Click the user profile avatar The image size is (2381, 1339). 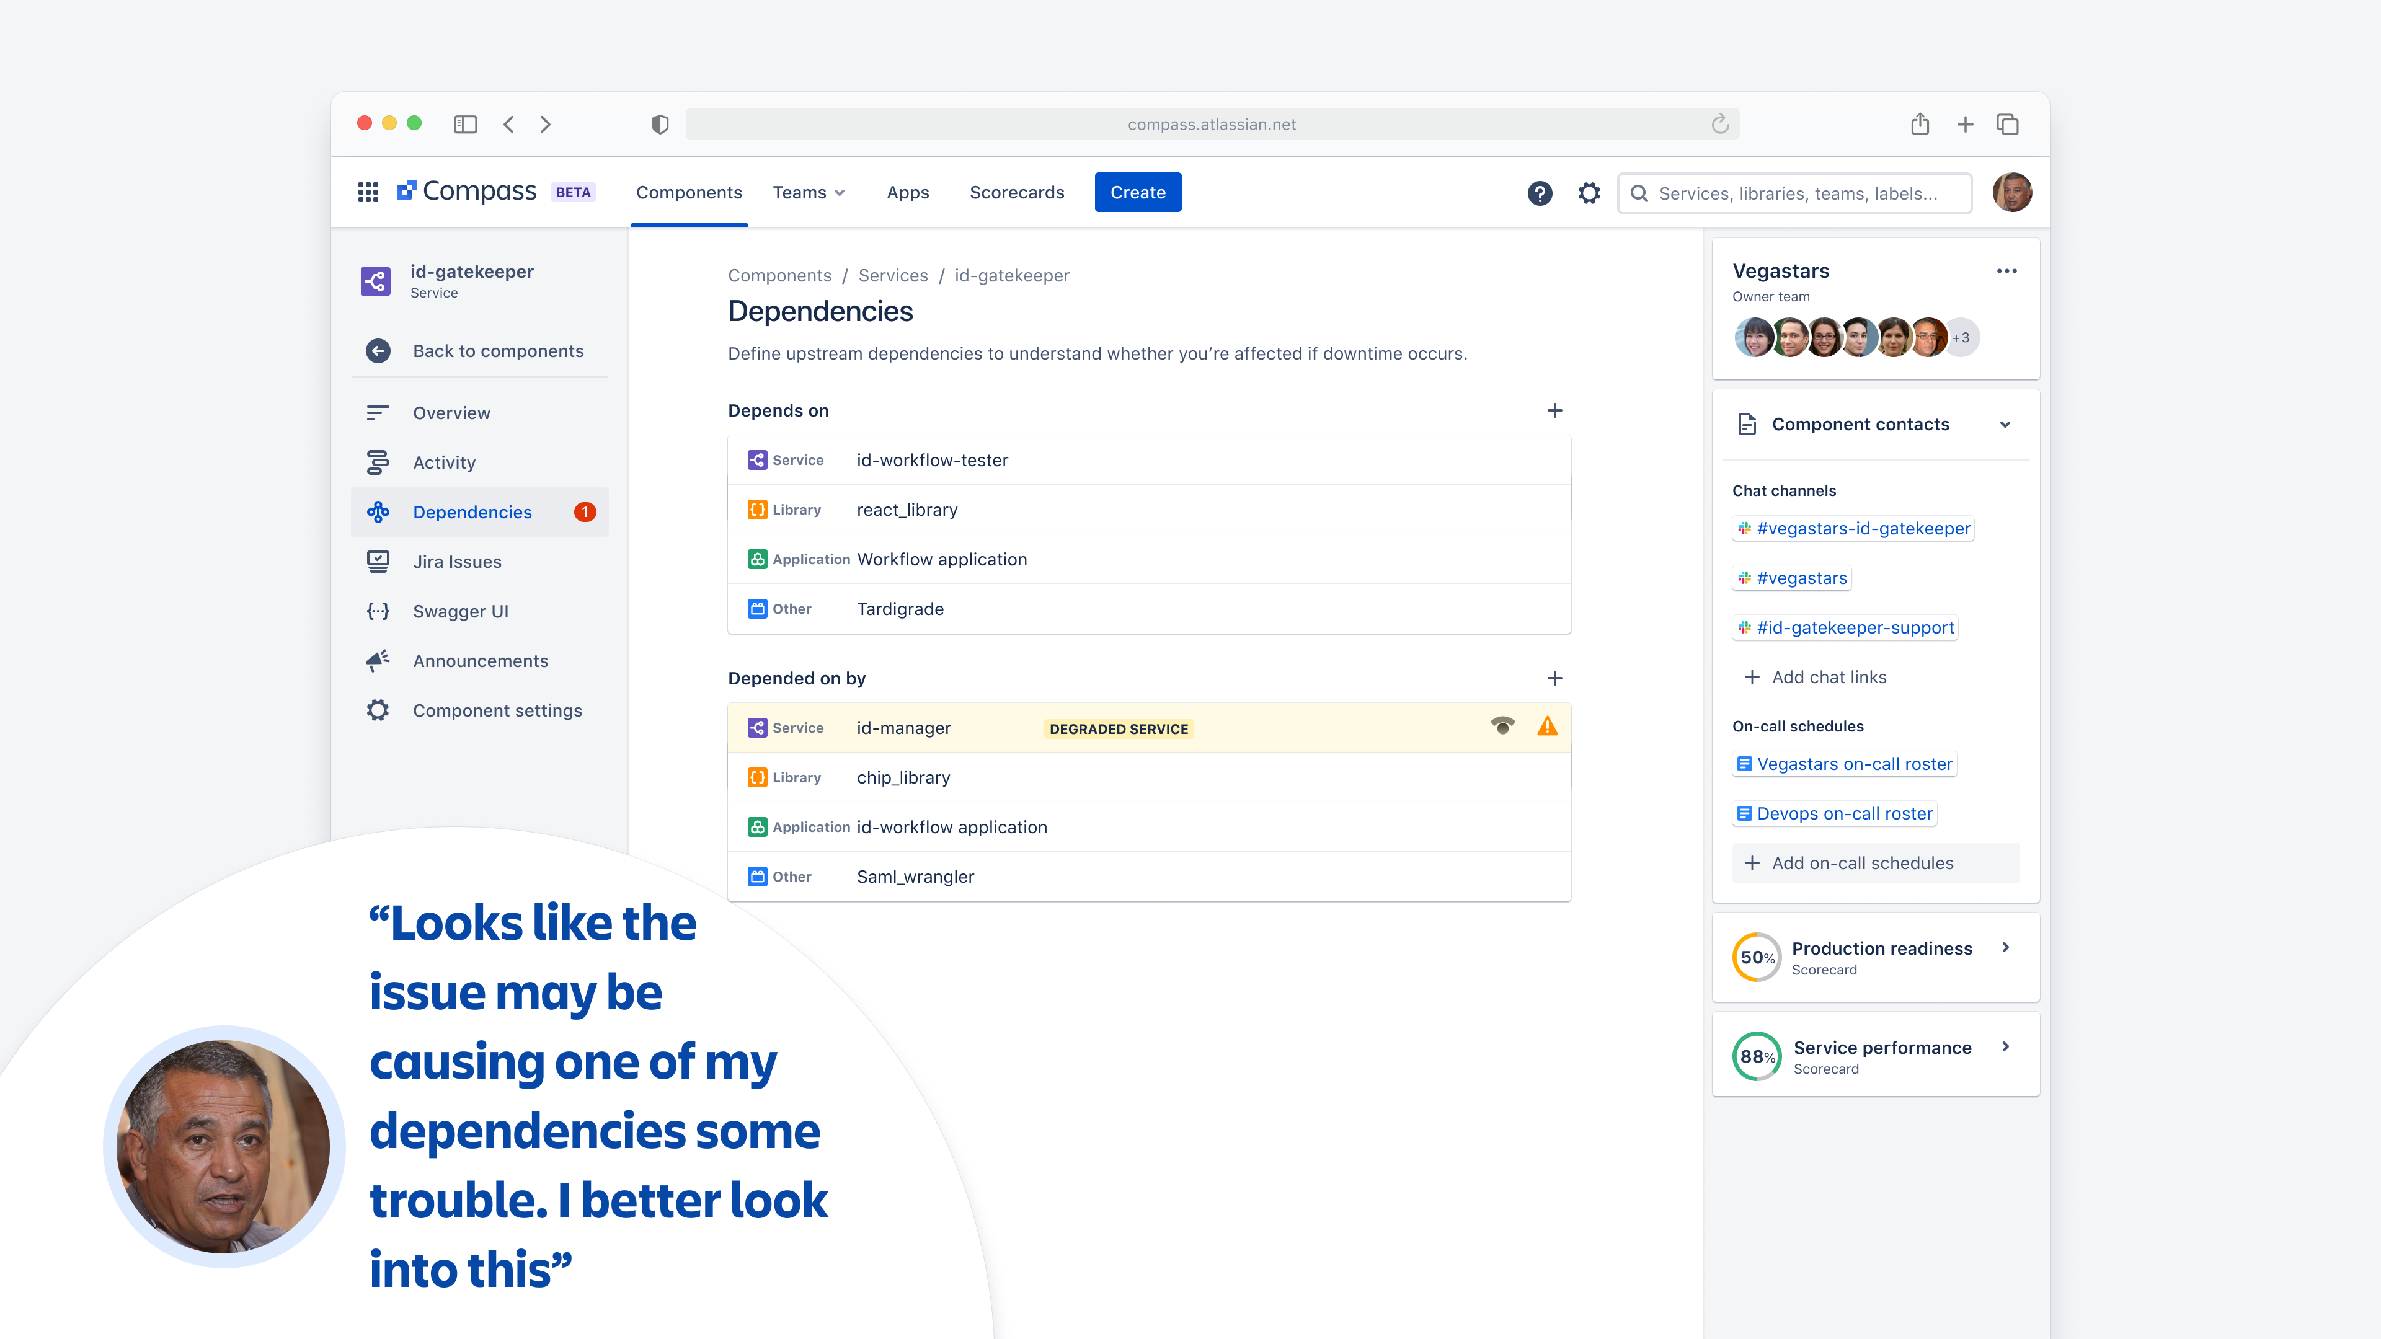point(2012,193)
